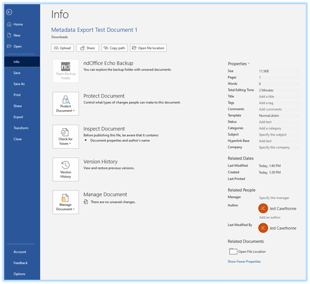Screen dimensions: 310x284
Task: Click Show Fewer Properties link
Action: (244, 262)
